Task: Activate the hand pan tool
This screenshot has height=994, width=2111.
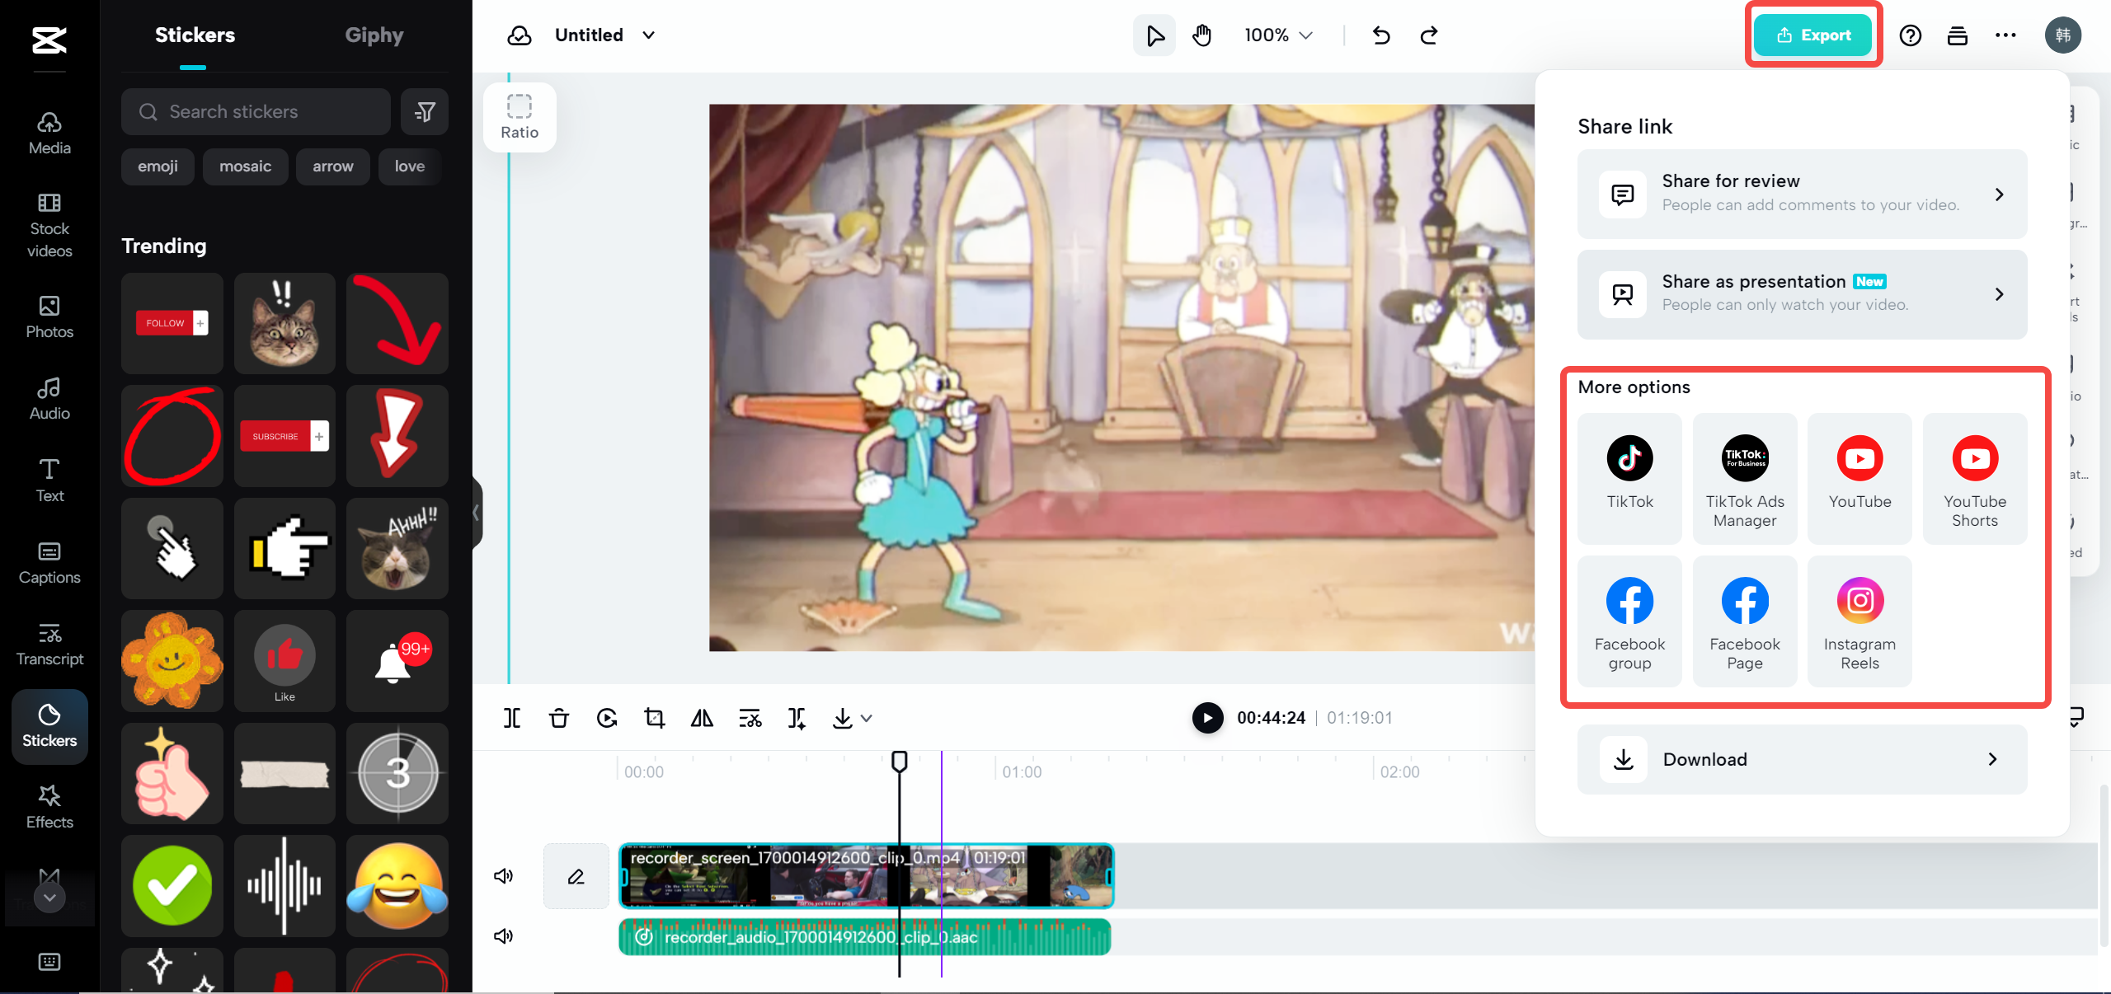Action: [1202, 35]
